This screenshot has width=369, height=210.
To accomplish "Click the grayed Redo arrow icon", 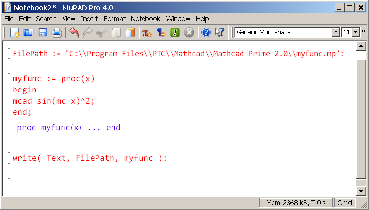I will pyautogui.click(x=88, y=32).
